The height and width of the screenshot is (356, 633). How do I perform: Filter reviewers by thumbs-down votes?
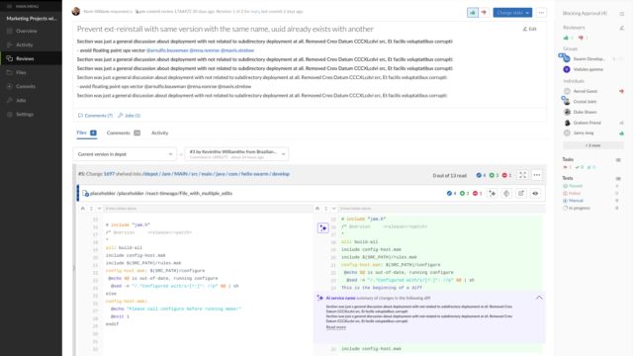point(584,38)
